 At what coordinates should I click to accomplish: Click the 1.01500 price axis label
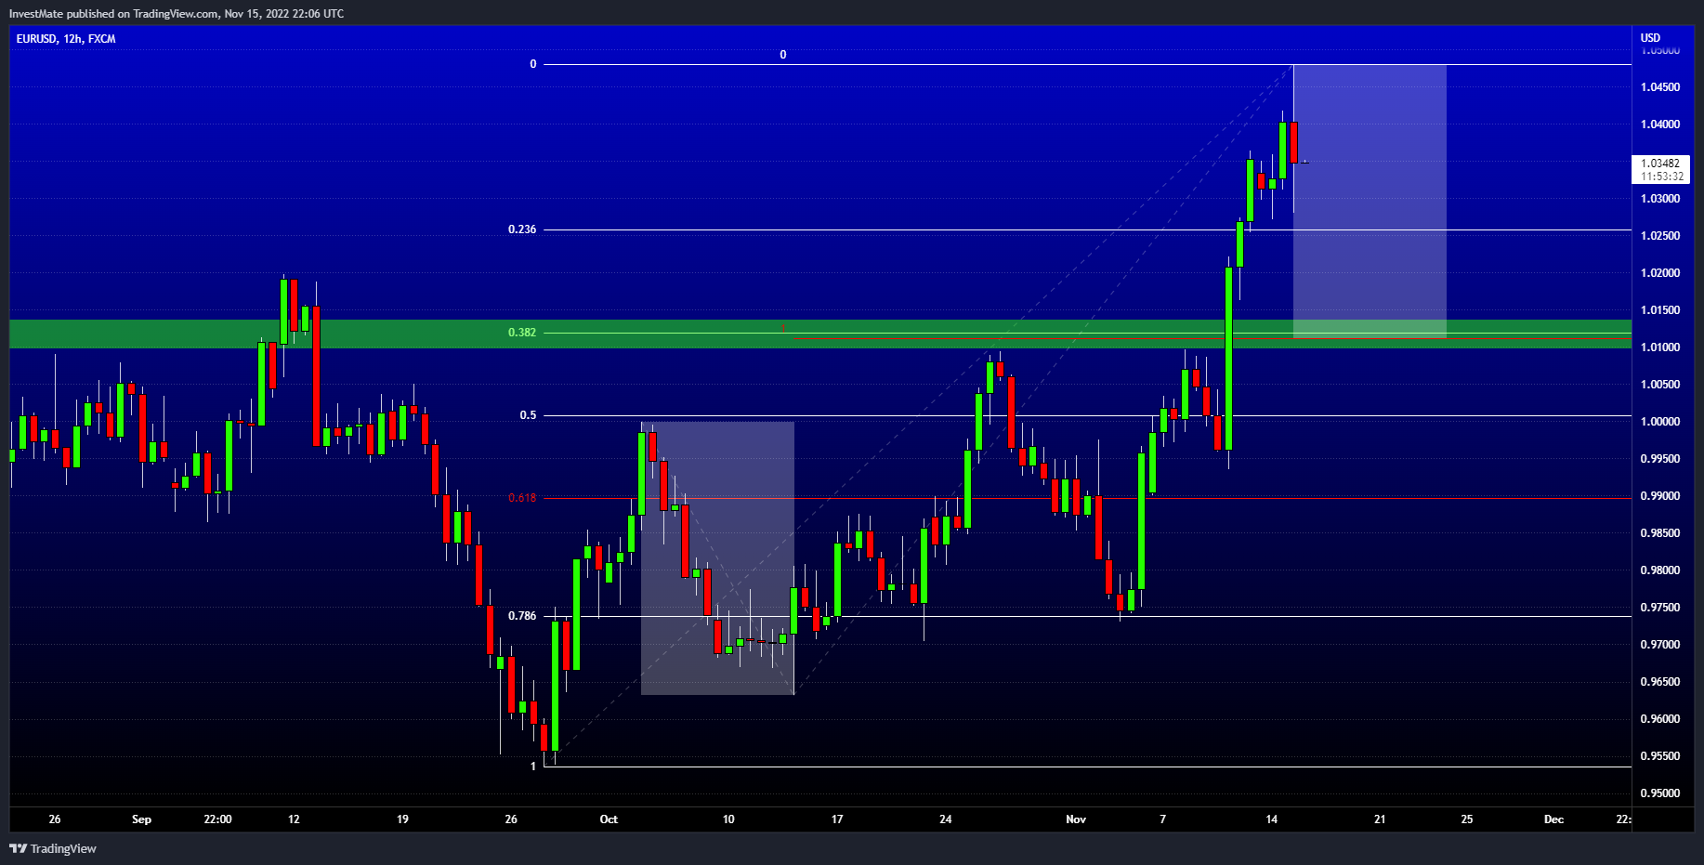click(x=1660, y=310)
